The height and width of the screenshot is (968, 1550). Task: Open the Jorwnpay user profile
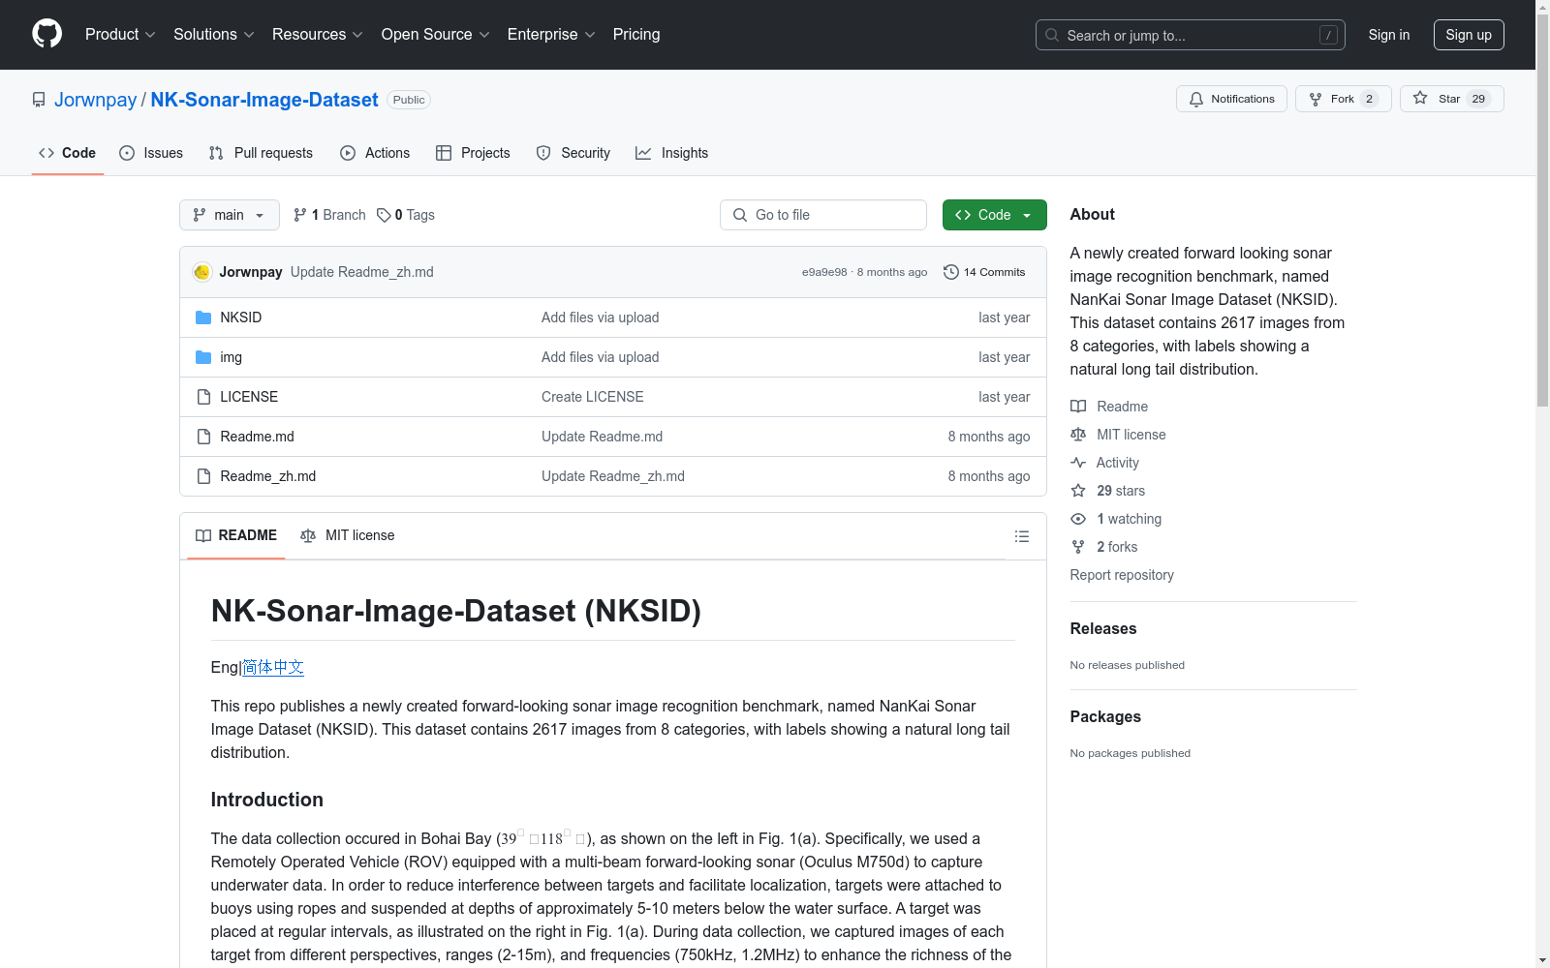pyautogui.click(x=96, y=100)
